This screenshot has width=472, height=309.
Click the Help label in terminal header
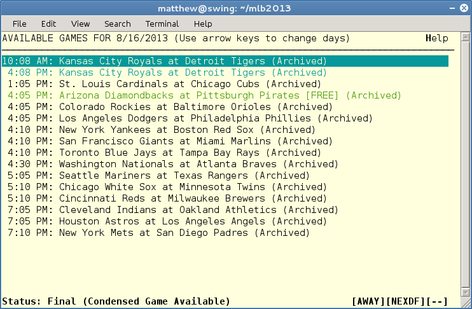pyautogui.click(x=437, y=38)
